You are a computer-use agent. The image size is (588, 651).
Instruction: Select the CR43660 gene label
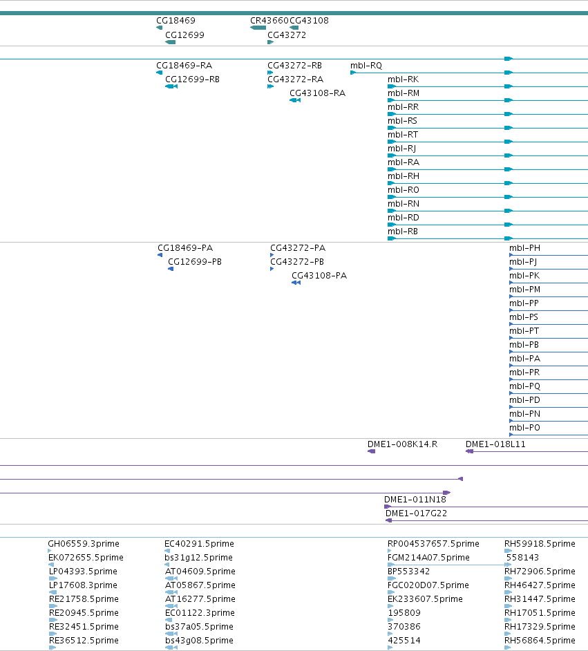269,20
